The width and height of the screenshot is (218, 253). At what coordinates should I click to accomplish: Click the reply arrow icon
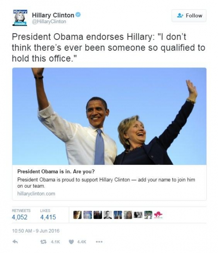click(15, 241)
